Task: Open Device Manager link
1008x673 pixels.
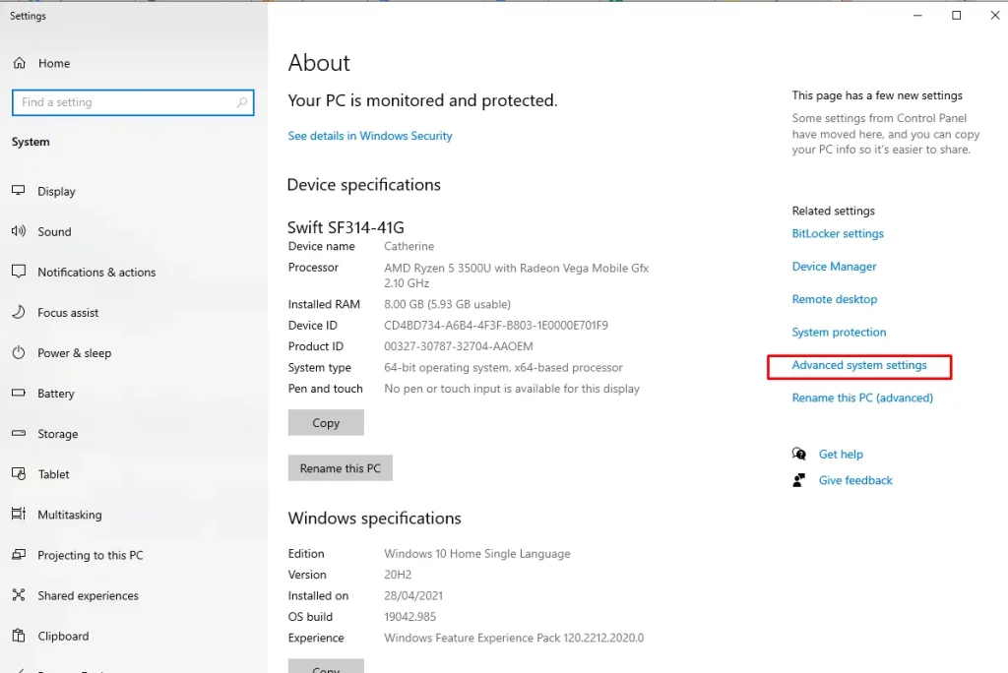Action: [834, 267]
